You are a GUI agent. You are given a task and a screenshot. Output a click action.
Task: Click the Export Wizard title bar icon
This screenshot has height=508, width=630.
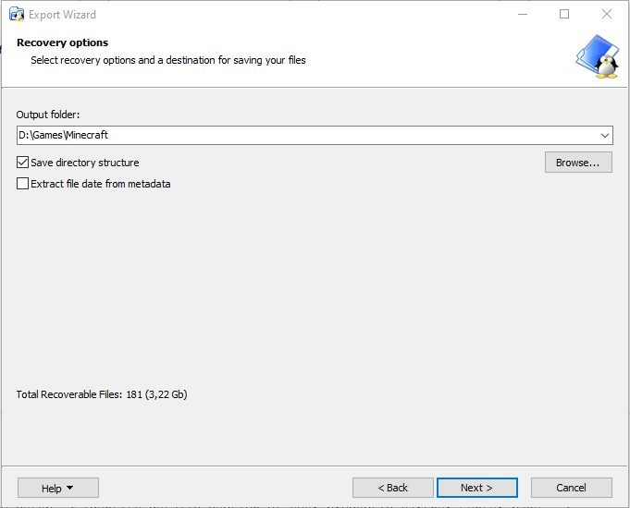coord(16,14)
